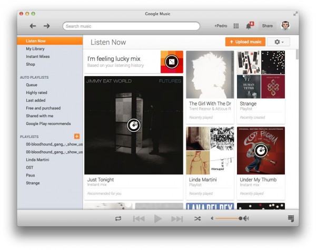Open the Strange playlist in sidebar
The width and height of the screenshot is (316, 250).
33,183
